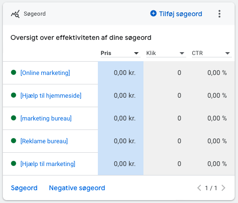238x203 pixels.
Task: Click the green status dot for marketing bureau
Action: click(14, 118)
